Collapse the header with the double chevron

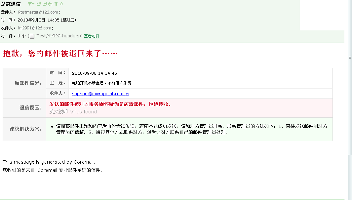(x=61, y=4)
